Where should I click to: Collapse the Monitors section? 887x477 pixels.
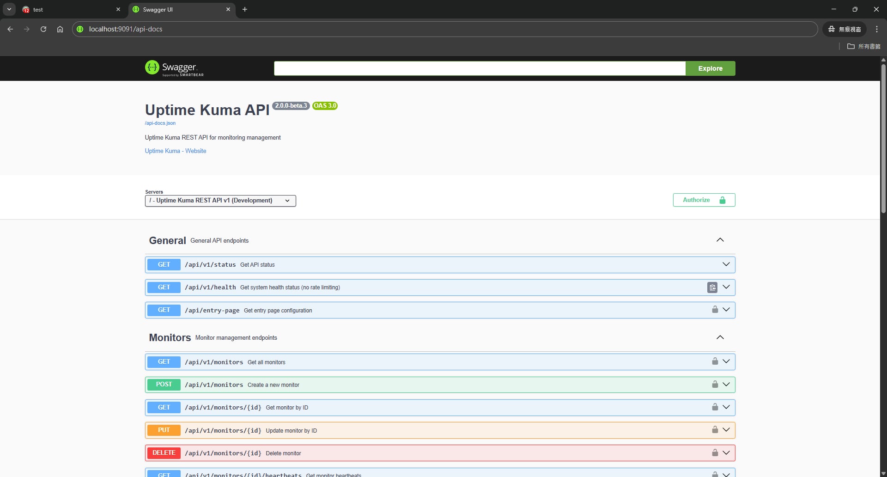[720, 337]
